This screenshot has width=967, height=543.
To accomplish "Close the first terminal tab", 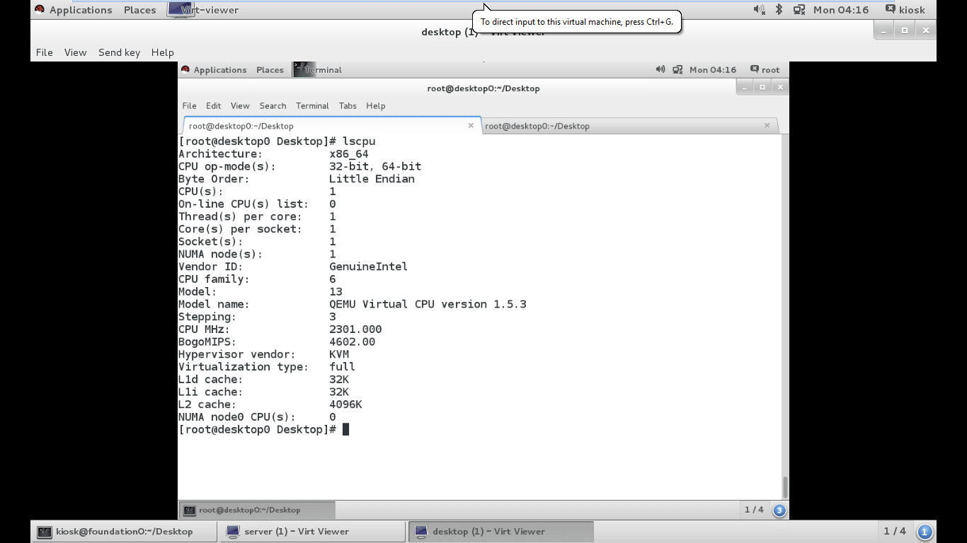I will pos(471,126).
